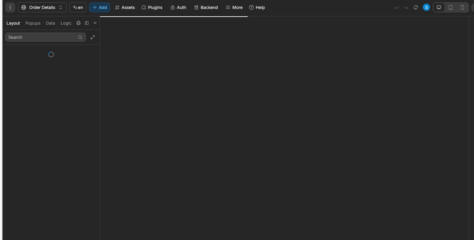Click the refresh icon
This screenshot has width=474, height=240.
[416, 7]
